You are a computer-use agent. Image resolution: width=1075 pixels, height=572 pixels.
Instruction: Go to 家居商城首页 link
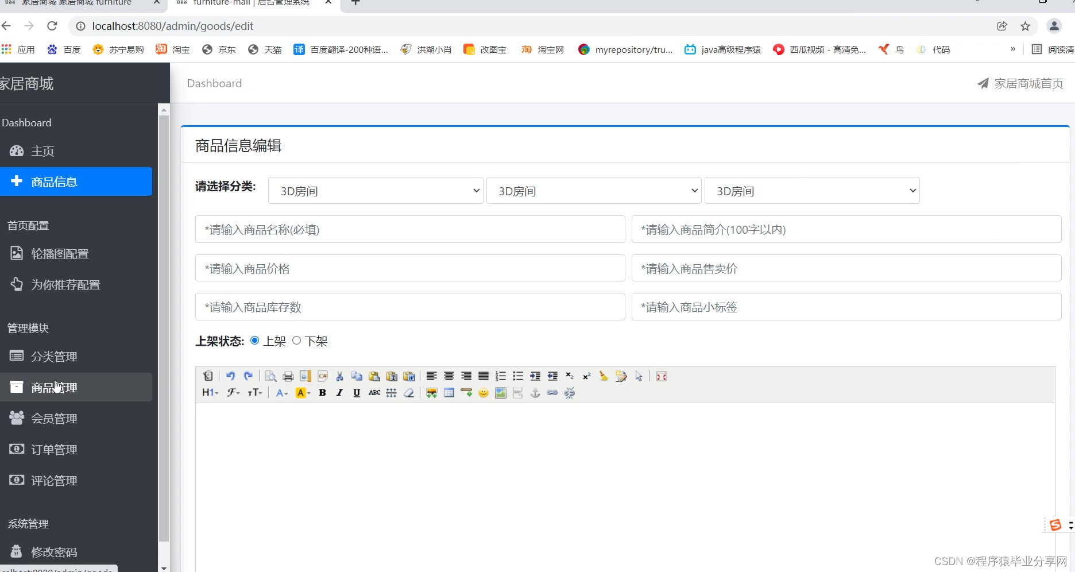(1020, 83)
